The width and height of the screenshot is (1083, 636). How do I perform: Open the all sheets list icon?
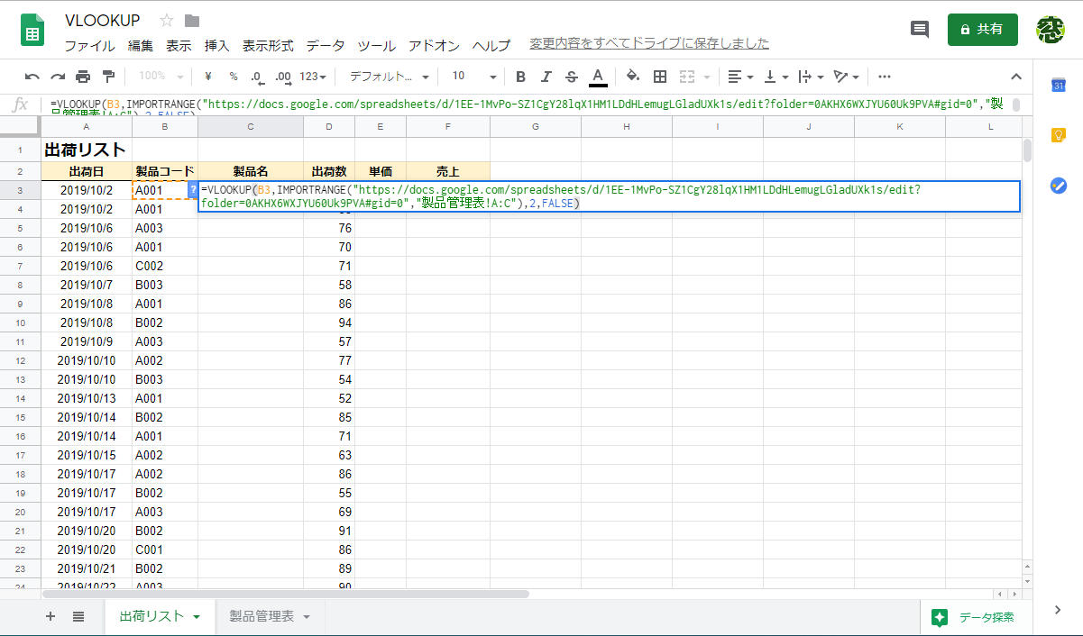(78, 616)
